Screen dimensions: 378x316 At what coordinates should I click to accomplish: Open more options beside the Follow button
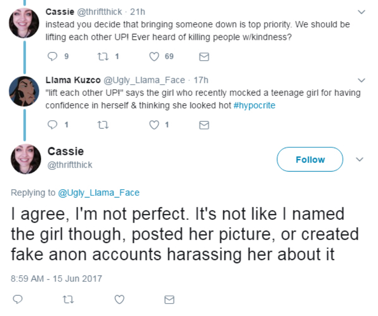click(360, 159)
